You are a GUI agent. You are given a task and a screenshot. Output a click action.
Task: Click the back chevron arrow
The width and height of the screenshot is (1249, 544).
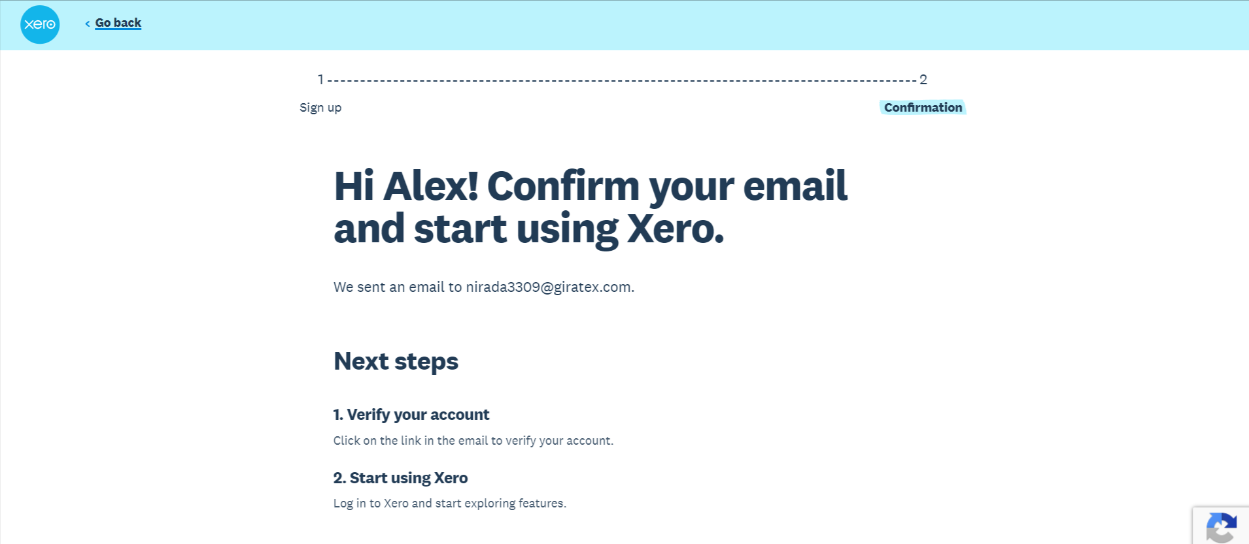[x=88, y=24]
